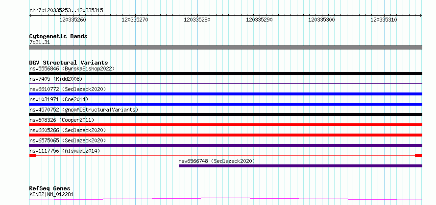Viewport: 436px width, 205px height.
Task: Click the gray 7q31.31 cytogenetic band bar
Action: tap(225, 47)
